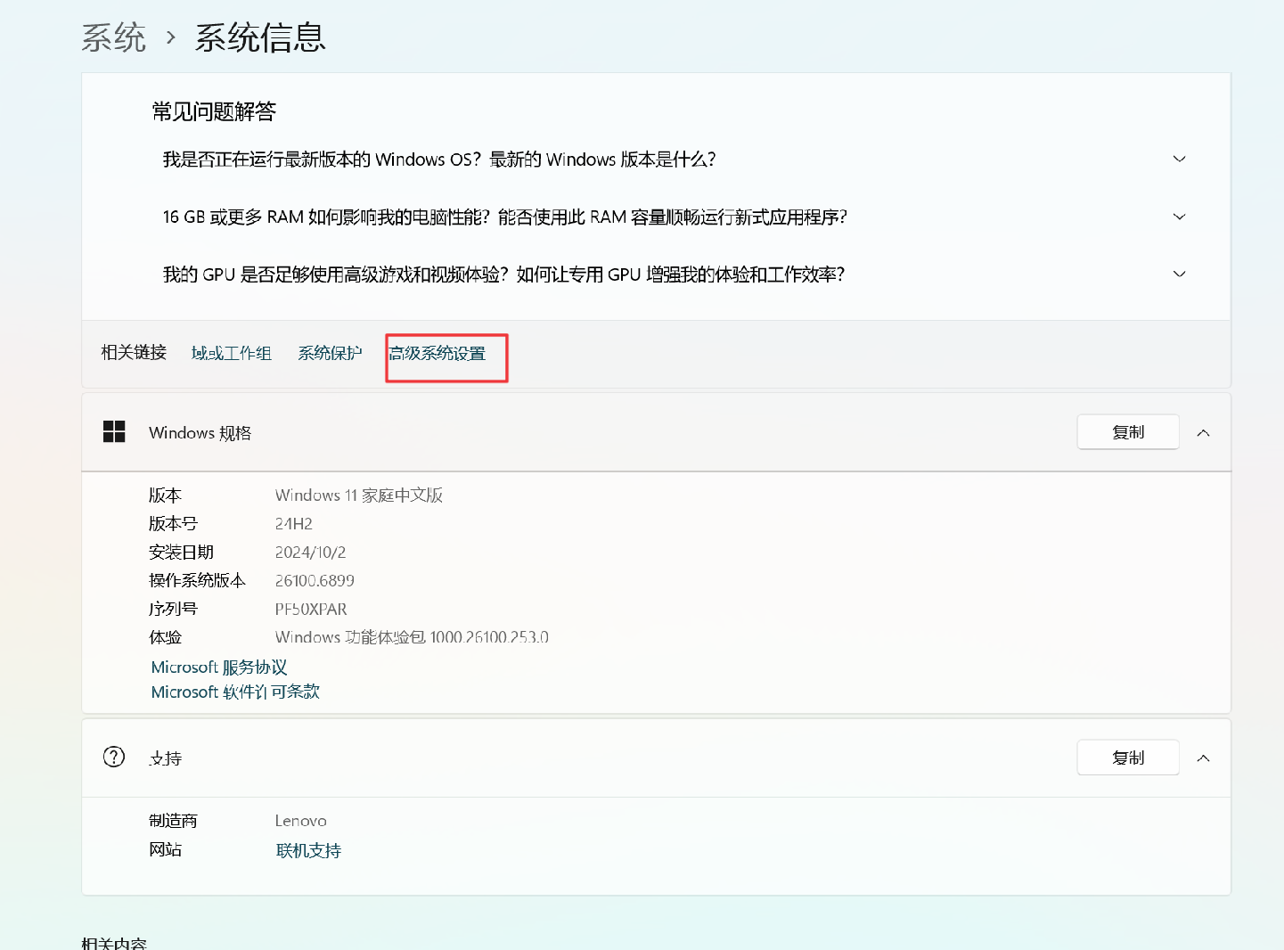The height and width of the screenshot is (950, 1284).
Task: Click the 操作系统版本 label
Action: (197, 581)
